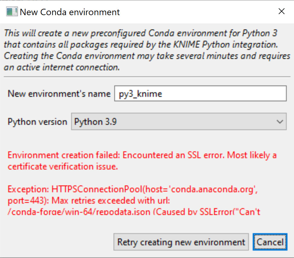Click the New environment's name label
This screenshot has height=258, width=294.
point(59,94)
